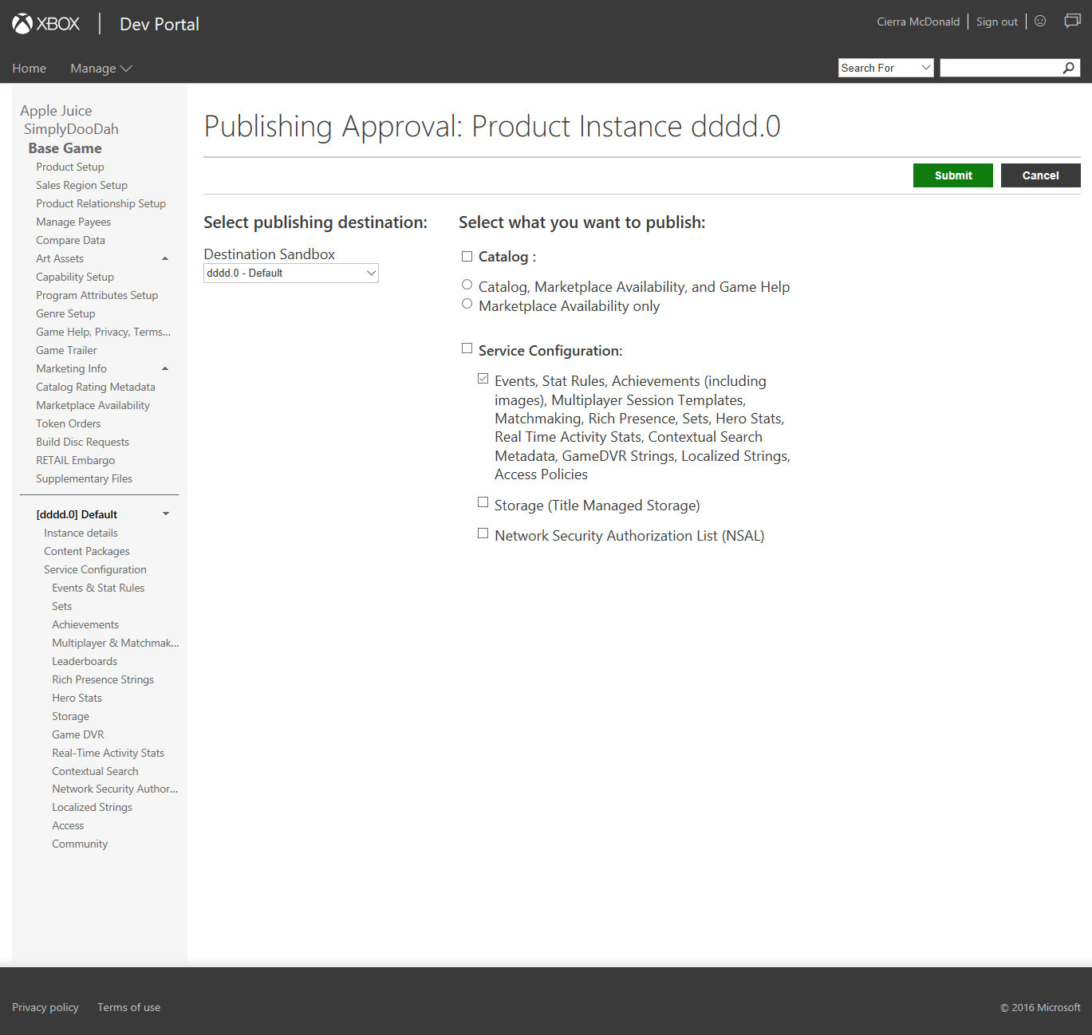Screen dimensions: 1092x1035
Task: Collapse the Art Assets section arrow
Action: (165, 258)
